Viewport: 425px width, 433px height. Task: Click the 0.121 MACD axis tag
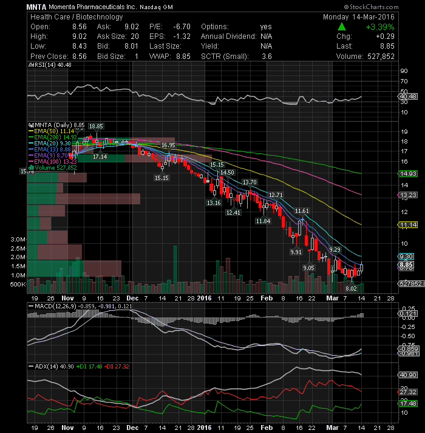pyautogui.click(x=407, y=314)
